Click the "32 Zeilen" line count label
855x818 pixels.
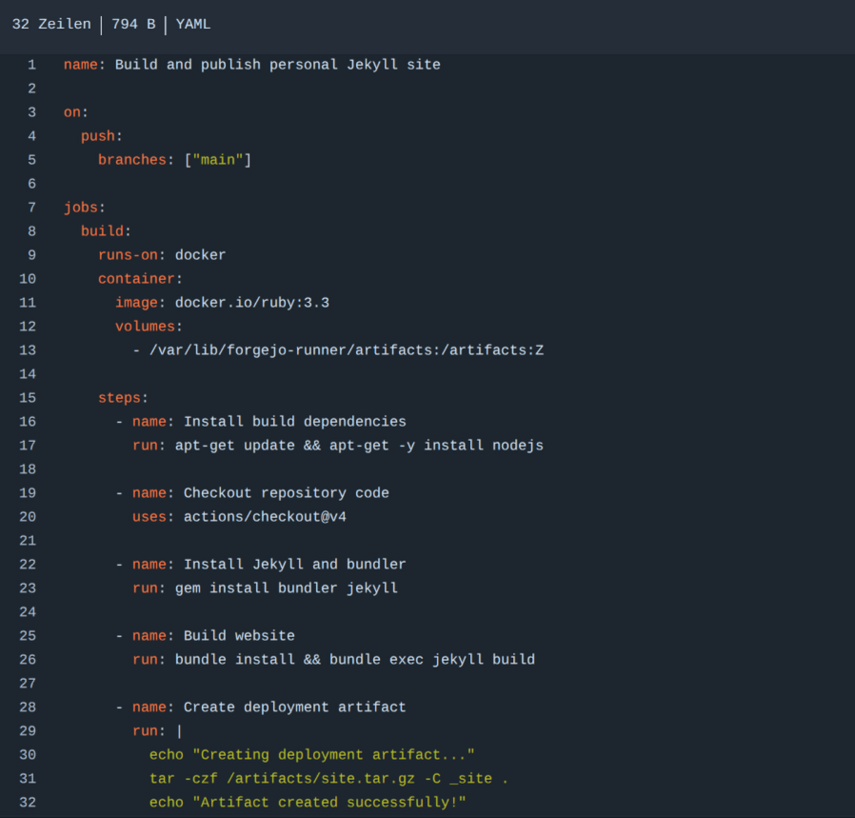(51, 24)
